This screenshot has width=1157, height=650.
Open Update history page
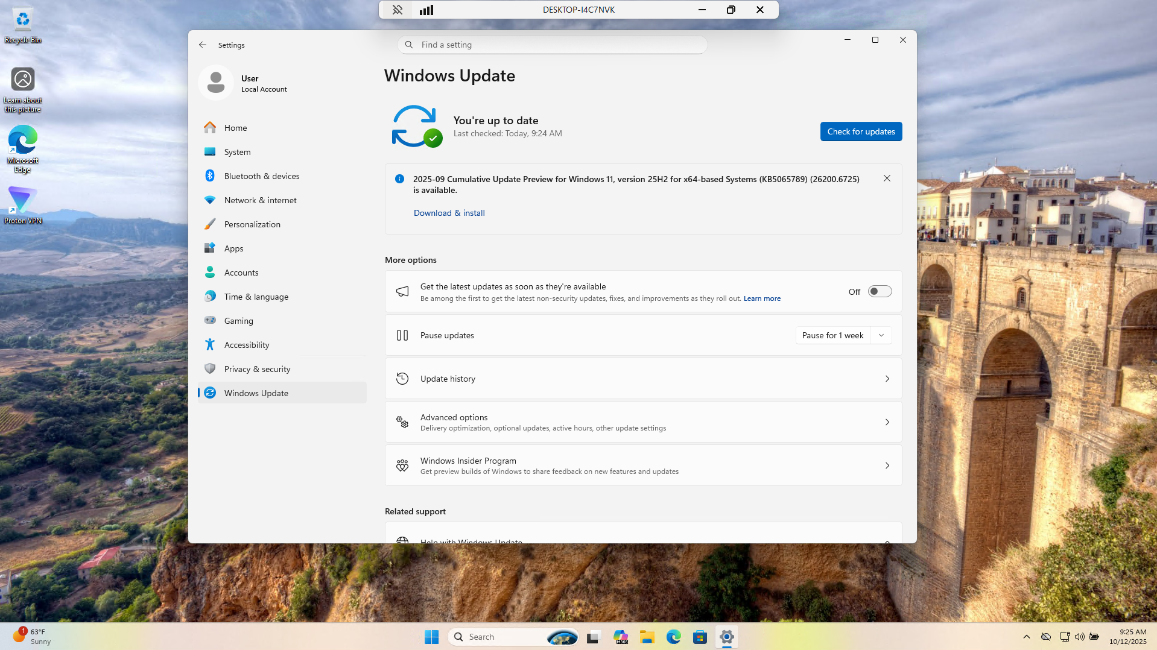pyautogui.click(x=643, y=379)
